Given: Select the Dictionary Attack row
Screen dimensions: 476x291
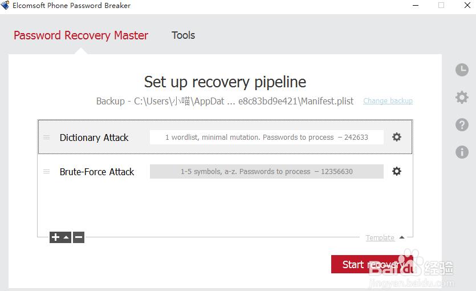Looking at the screenshot, I should tap(225, 137).
